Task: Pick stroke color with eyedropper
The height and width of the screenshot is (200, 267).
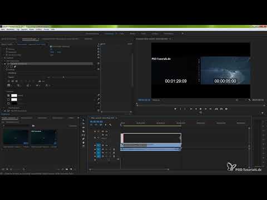Action: [x=98, y=99]
